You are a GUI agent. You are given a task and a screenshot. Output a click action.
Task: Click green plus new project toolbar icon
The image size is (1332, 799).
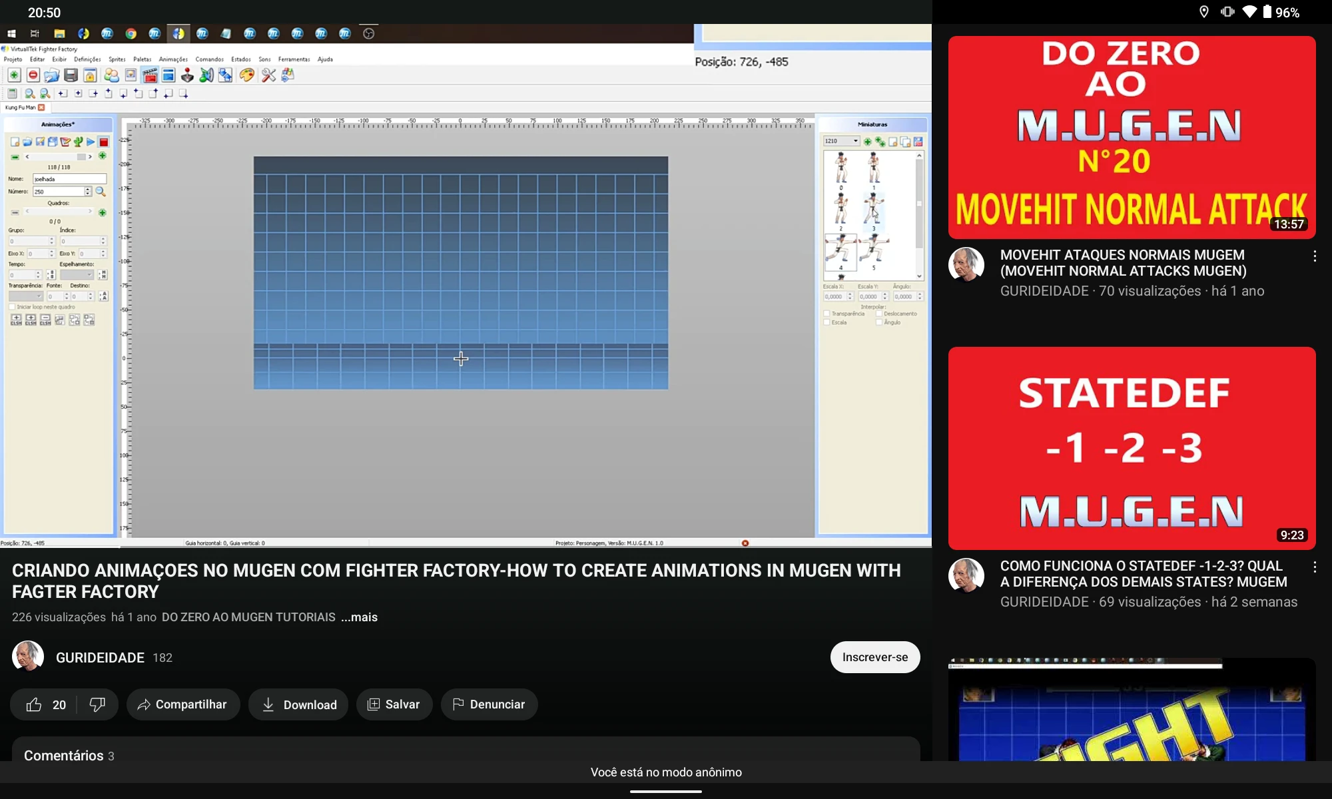click(14, 75)
